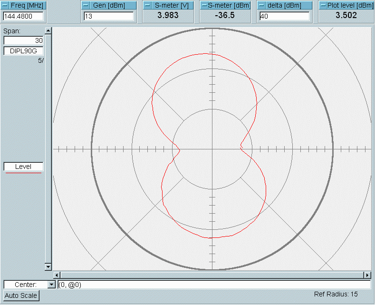Image resolution: width=375 pixels, height=305 pixels.
Task: Click the Auto Scale button
Action: pyautogui.click(x=21, y=295)
